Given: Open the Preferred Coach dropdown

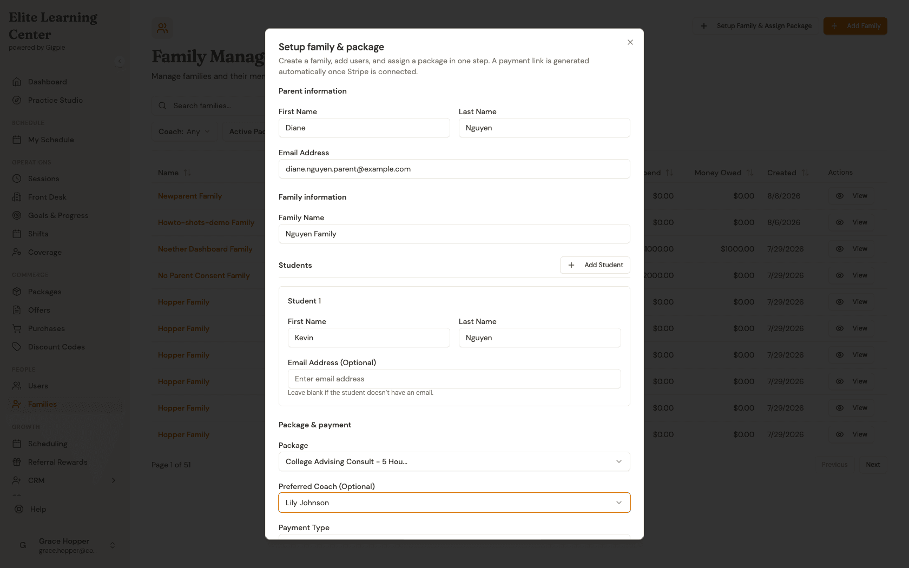Looking at the screenshot, I should 454,503.
